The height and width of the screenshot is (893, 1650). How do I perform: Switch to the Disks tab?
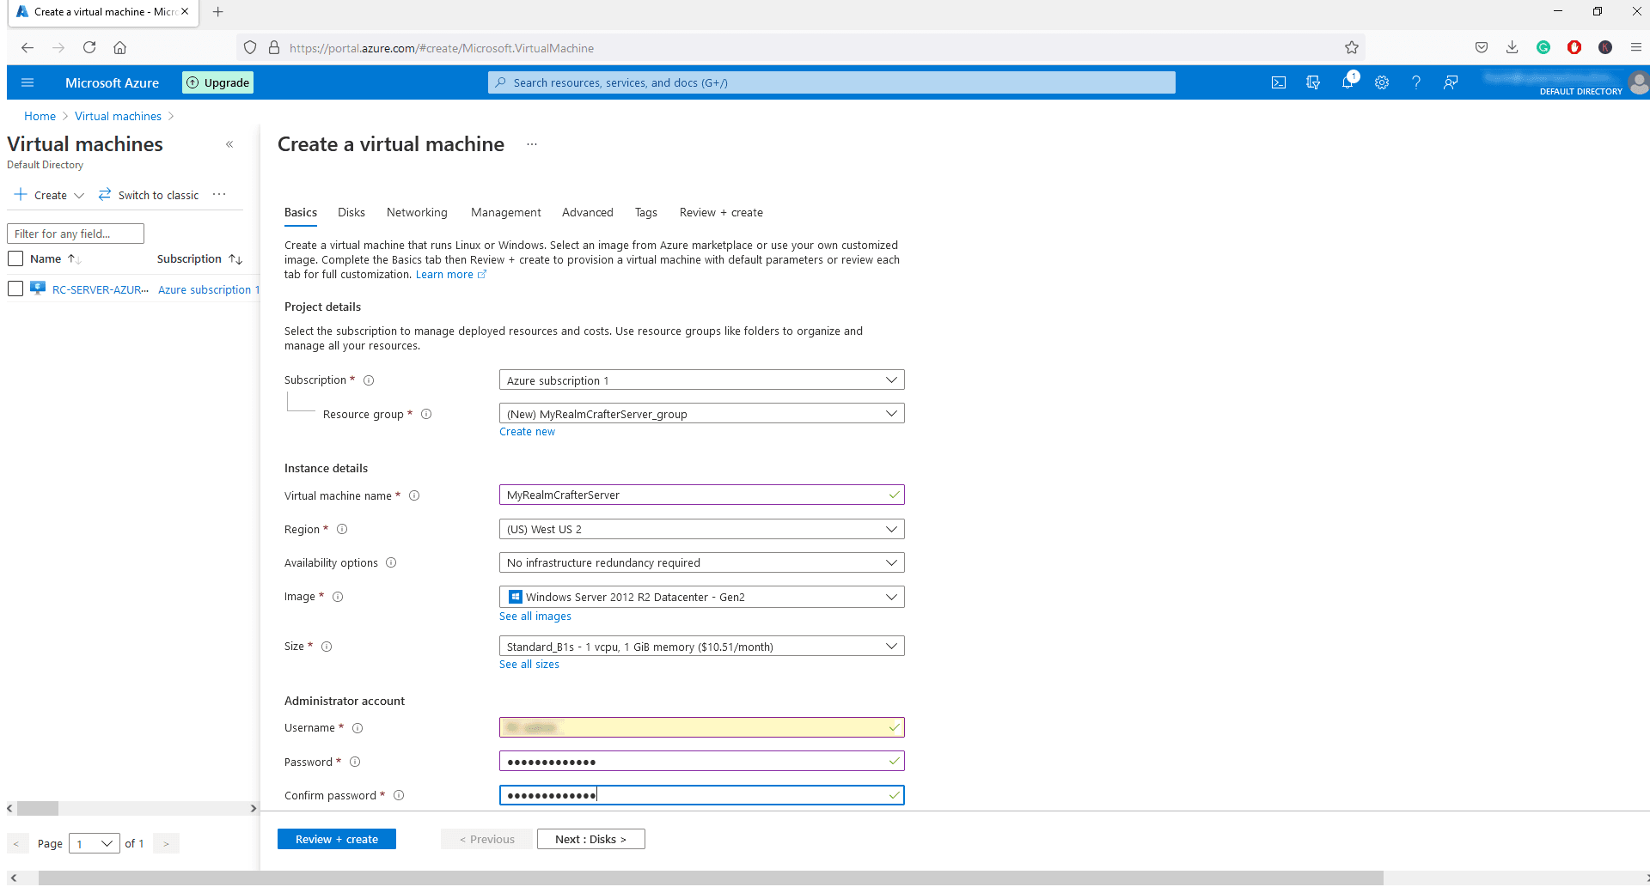351,212
